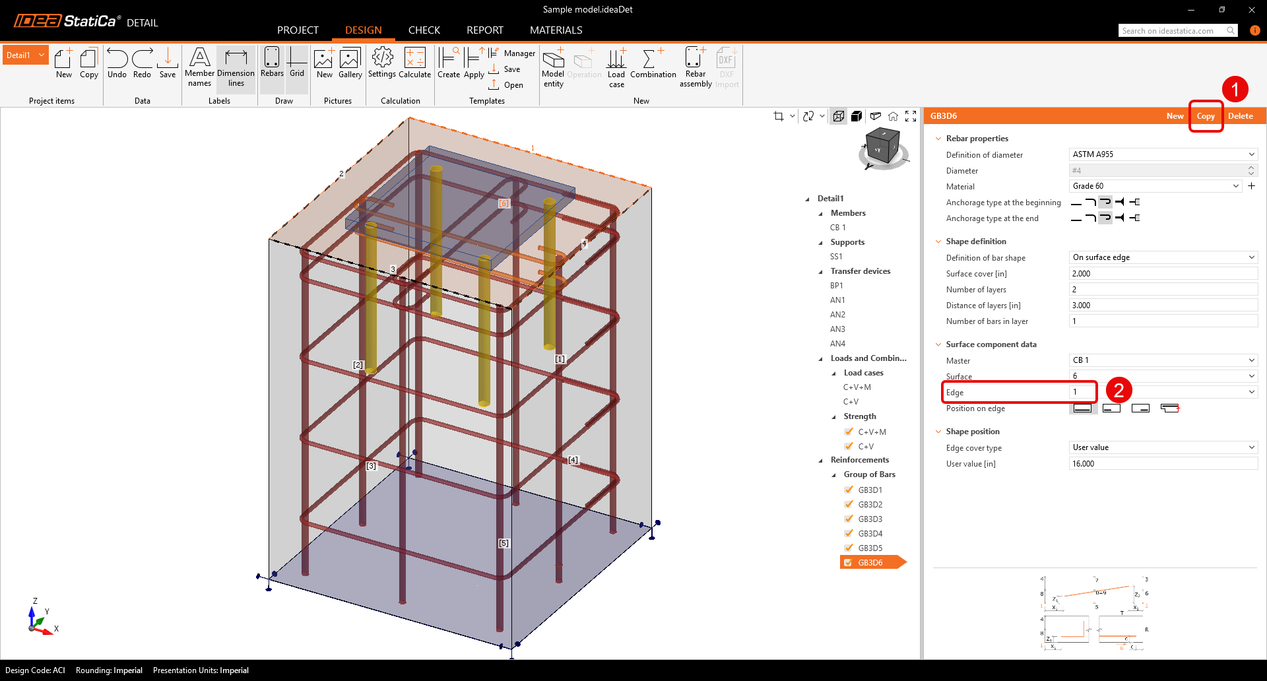Switch to the CHECK tab

[x=424, y=30]
